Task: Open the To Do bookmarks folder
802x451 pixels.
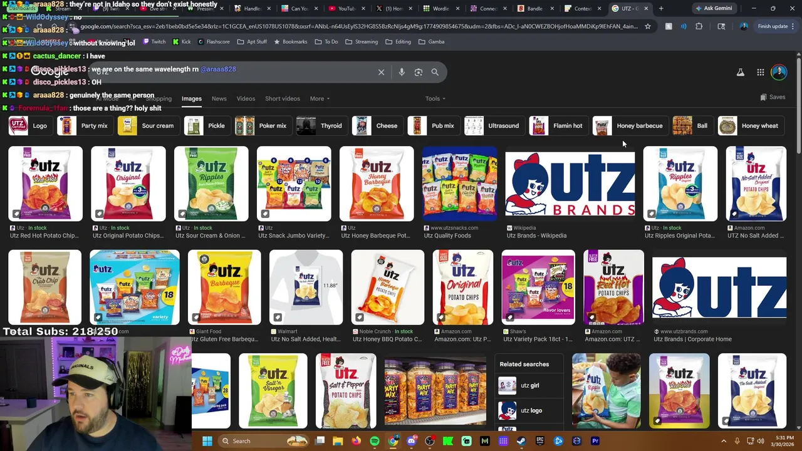Action: (326, 41)
